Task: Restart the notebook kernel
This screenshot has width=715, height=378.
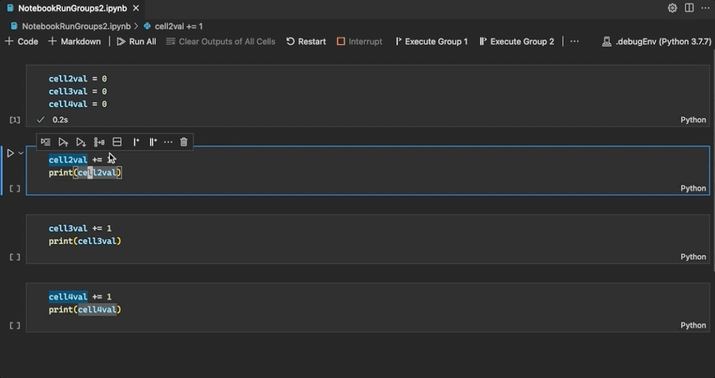Action: 306,41
